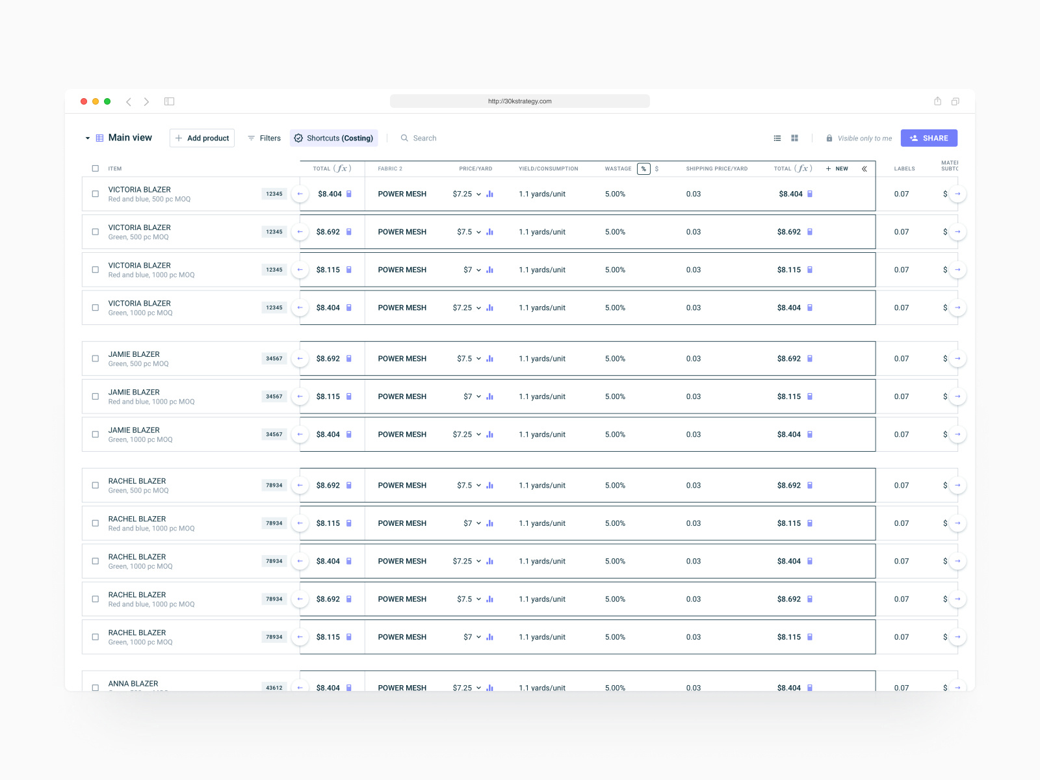Collapse columns using the double chevron icon
The width and height of the screenshot is (1040, 780).
(x=864, y=168)
